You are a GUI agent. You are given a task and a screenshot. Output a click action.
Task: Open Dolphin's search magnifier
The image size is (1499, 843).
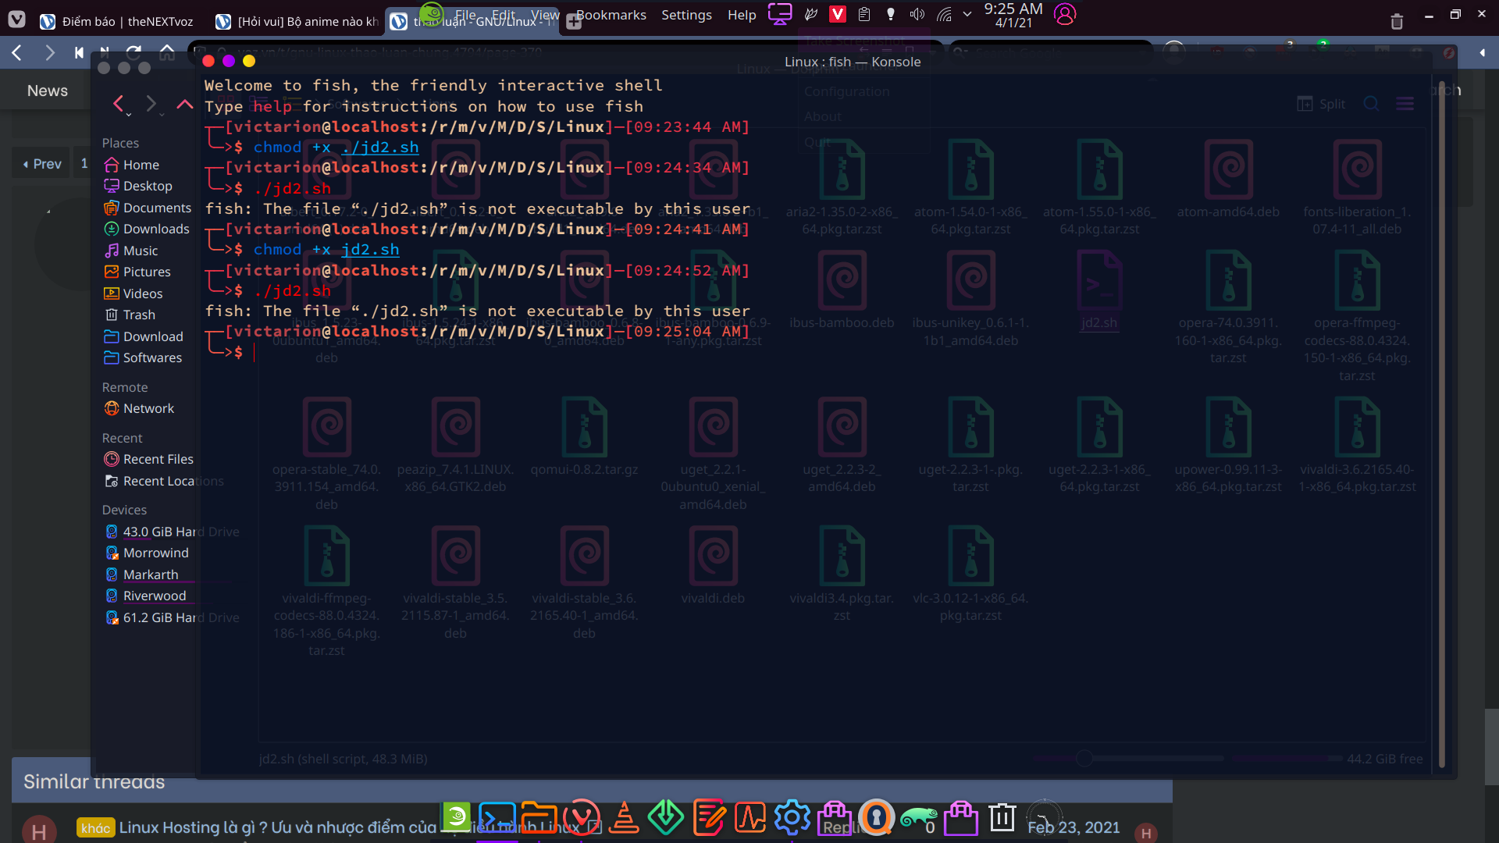1371,104
